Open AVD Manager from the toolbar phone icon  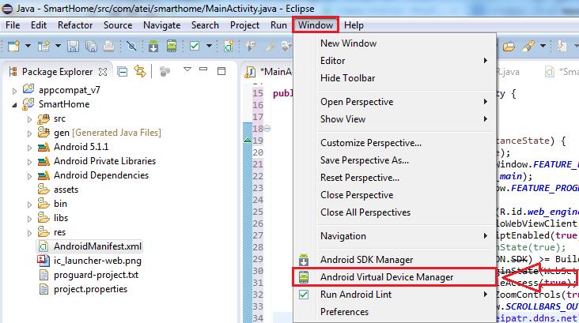coord(172,46)
